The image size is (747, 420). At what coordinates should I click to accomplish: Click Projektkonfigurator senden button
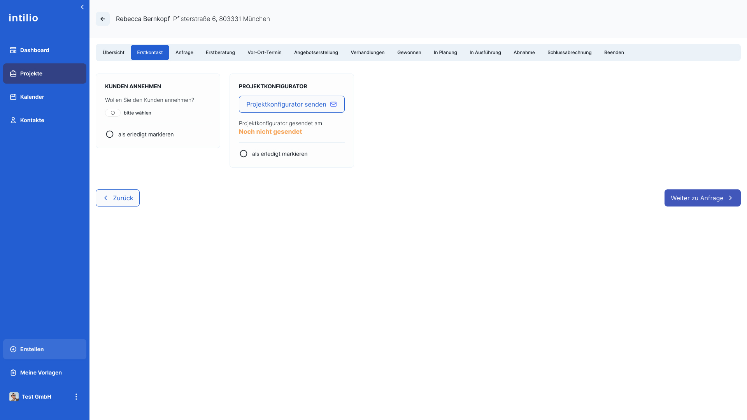292,104
